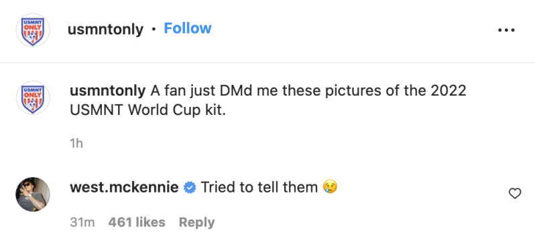Click the bold usmntonly name in the caption

click(x=108, y=91)
